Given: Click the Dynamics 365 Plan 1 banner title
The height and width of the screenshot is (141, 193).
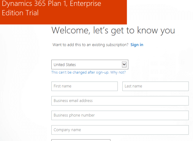Looking at the screenshot, I should pyautogui.click(x=51, y=4).
